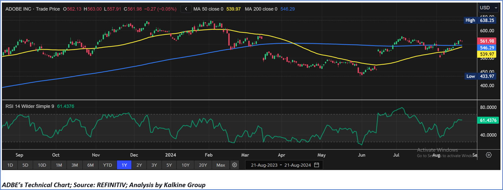Click the Low 433.97 marker
The image size is (503, 190).
pos(480,76)
